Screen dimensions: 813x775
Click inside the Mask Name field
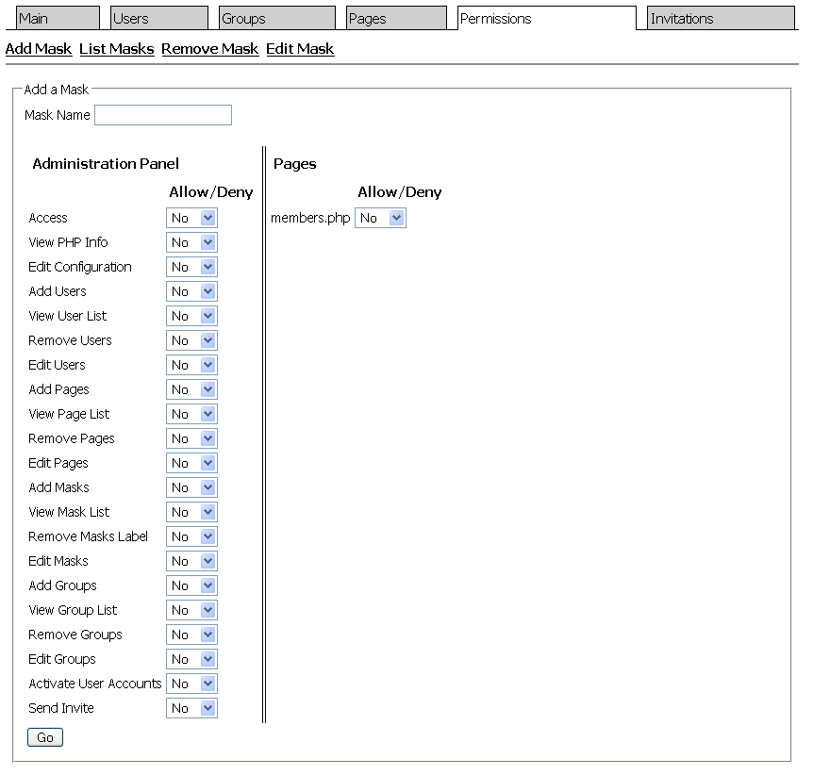[x=162, y=114]
